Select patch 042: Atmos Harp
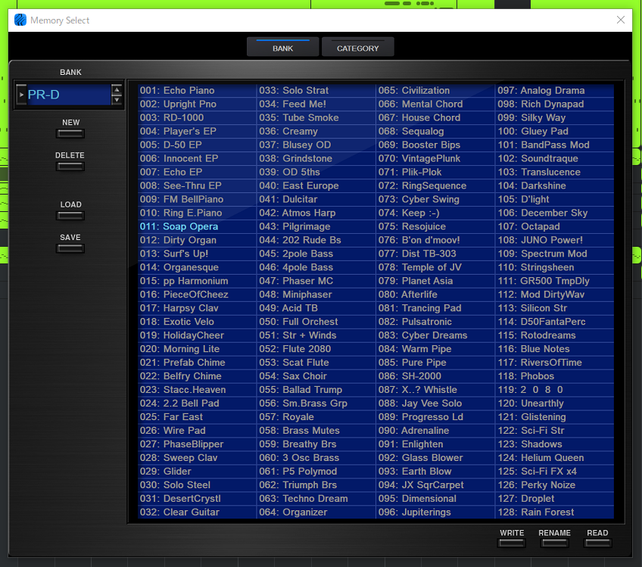 316,213
